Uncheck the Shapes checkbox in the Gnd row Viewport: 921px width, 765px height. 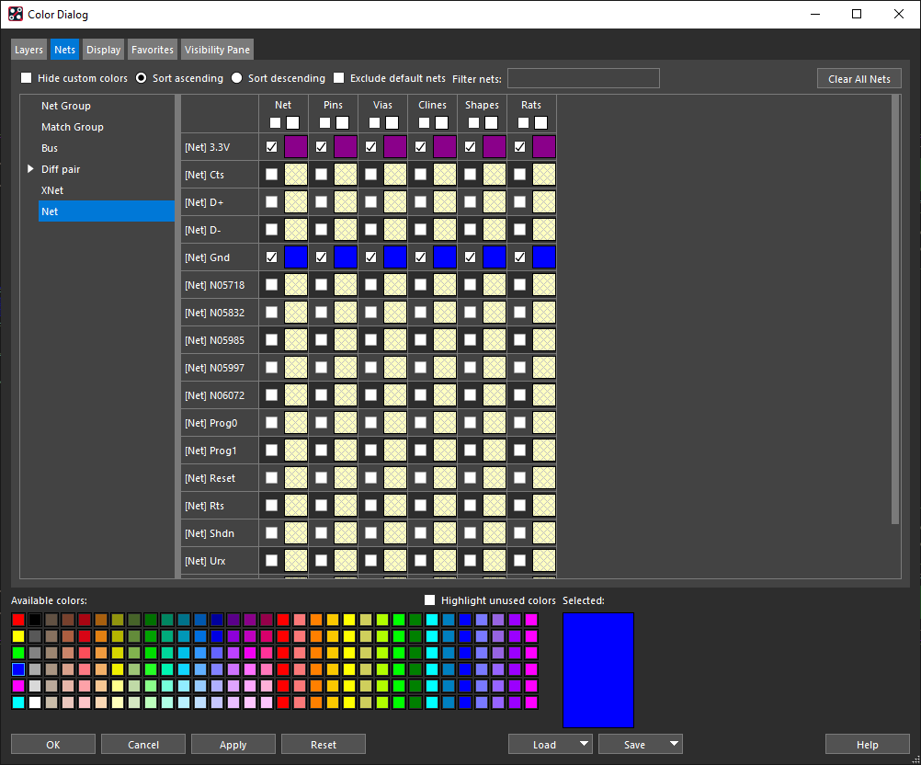pyautogui.click(x=470, y=257)
